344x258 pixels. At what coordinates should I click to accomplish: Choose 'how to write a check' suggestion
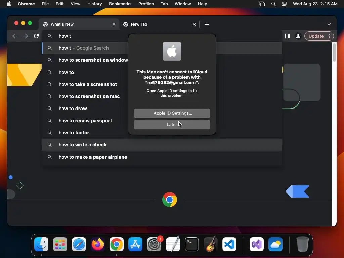tap(162, 145)
